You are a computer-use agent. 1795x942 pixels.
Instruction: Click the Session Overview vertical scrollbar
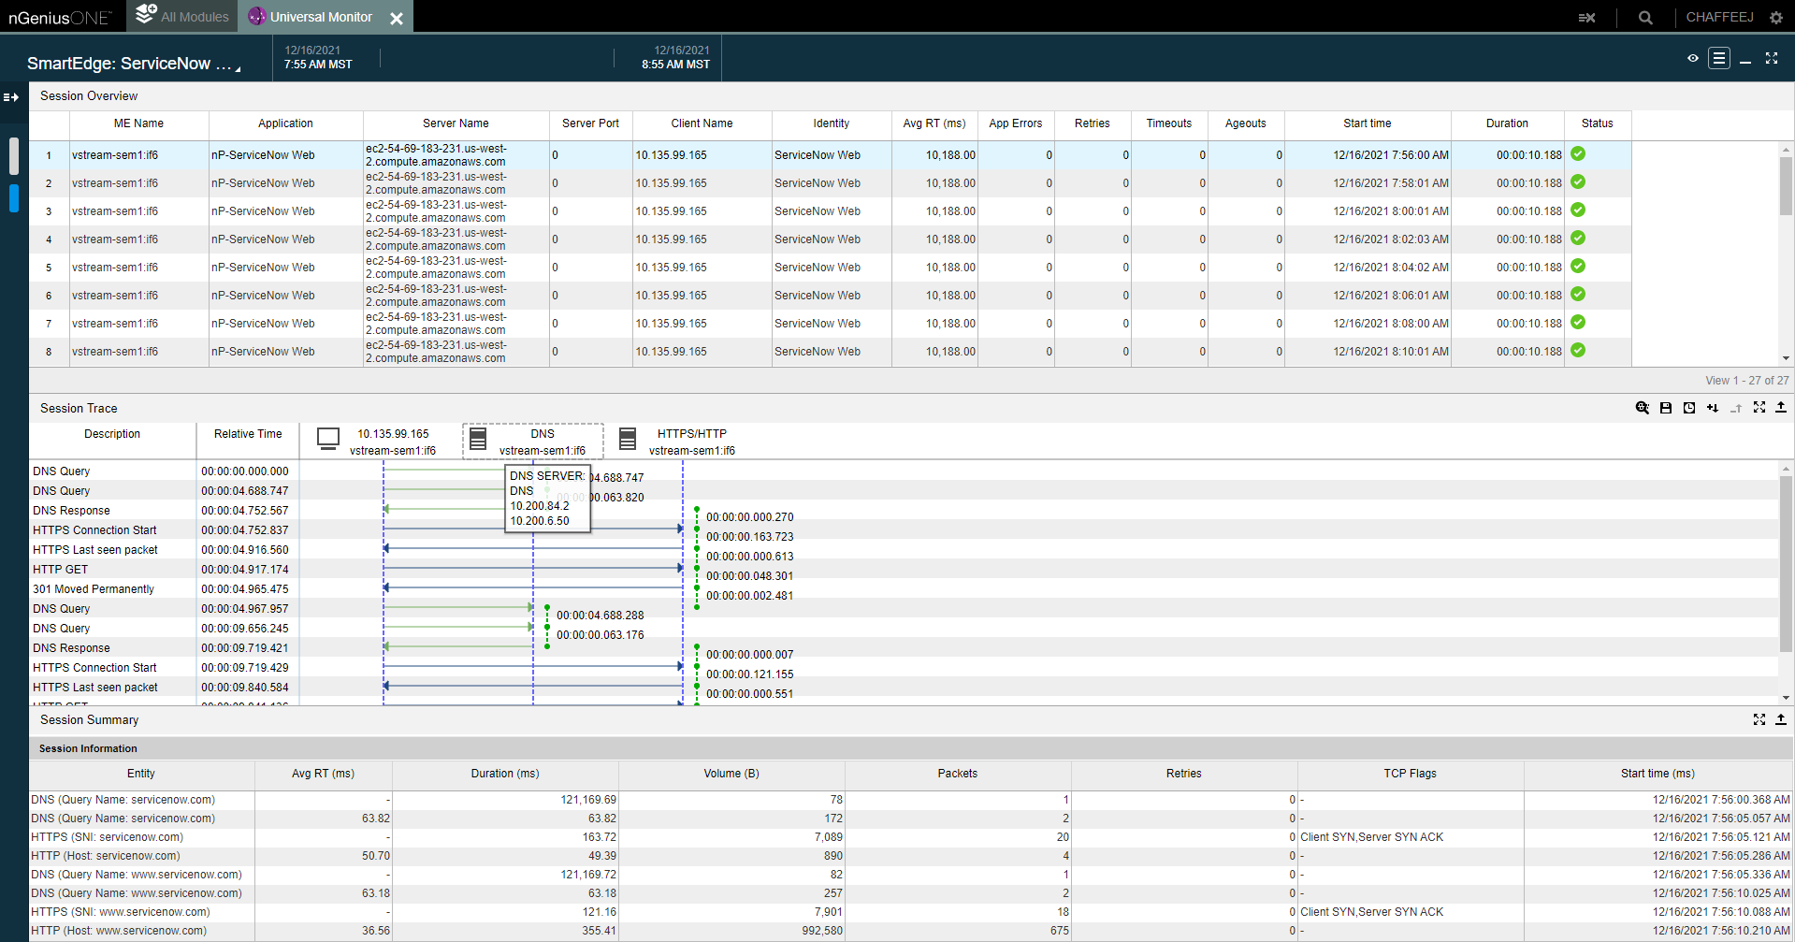(x=1786, y=187)
